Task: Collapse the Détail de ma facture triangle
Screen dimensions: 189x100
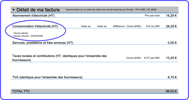Action: pos(14,10)
